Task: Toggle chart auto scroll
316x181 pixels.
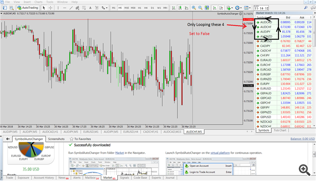Action: click(x=214, y=8)
